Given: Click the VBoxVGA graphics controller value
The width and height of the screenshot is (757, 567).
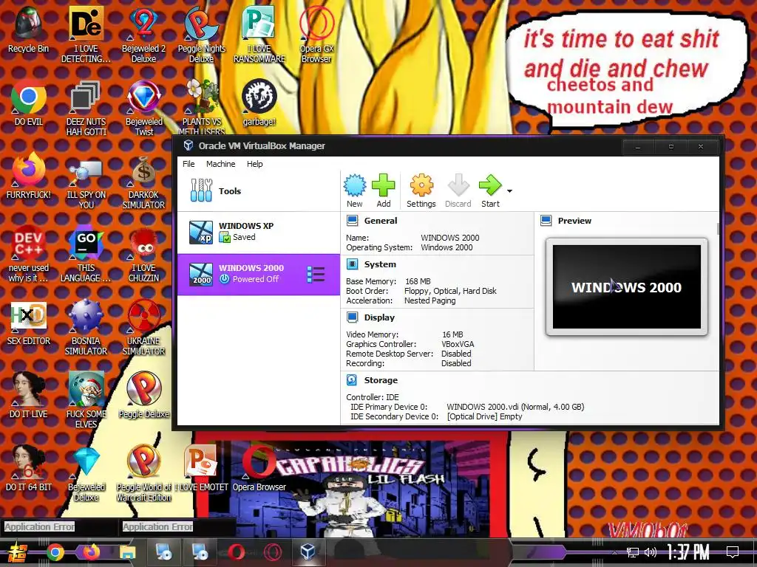Looking at the screenshot, I should 458,344.
